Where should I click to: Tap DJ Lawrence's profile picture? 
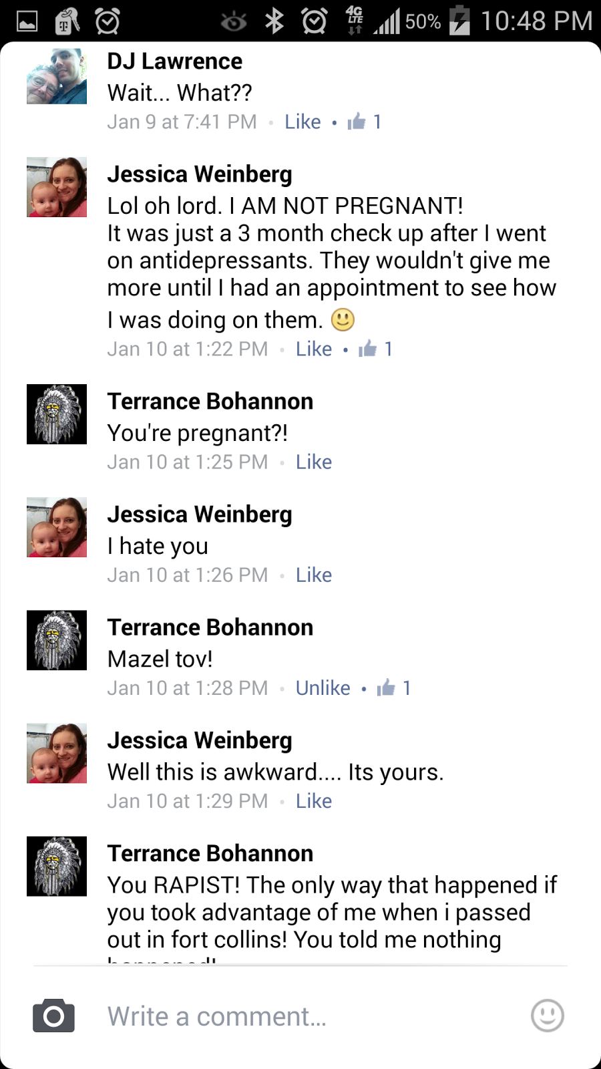[x=57, y=75]
